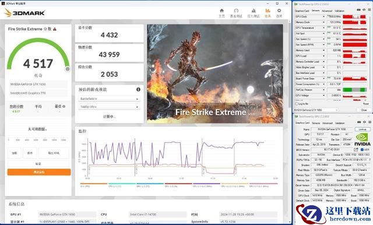Click the Fire Strike Extreme warning triangle
The image size is (373, 225).
55,29
